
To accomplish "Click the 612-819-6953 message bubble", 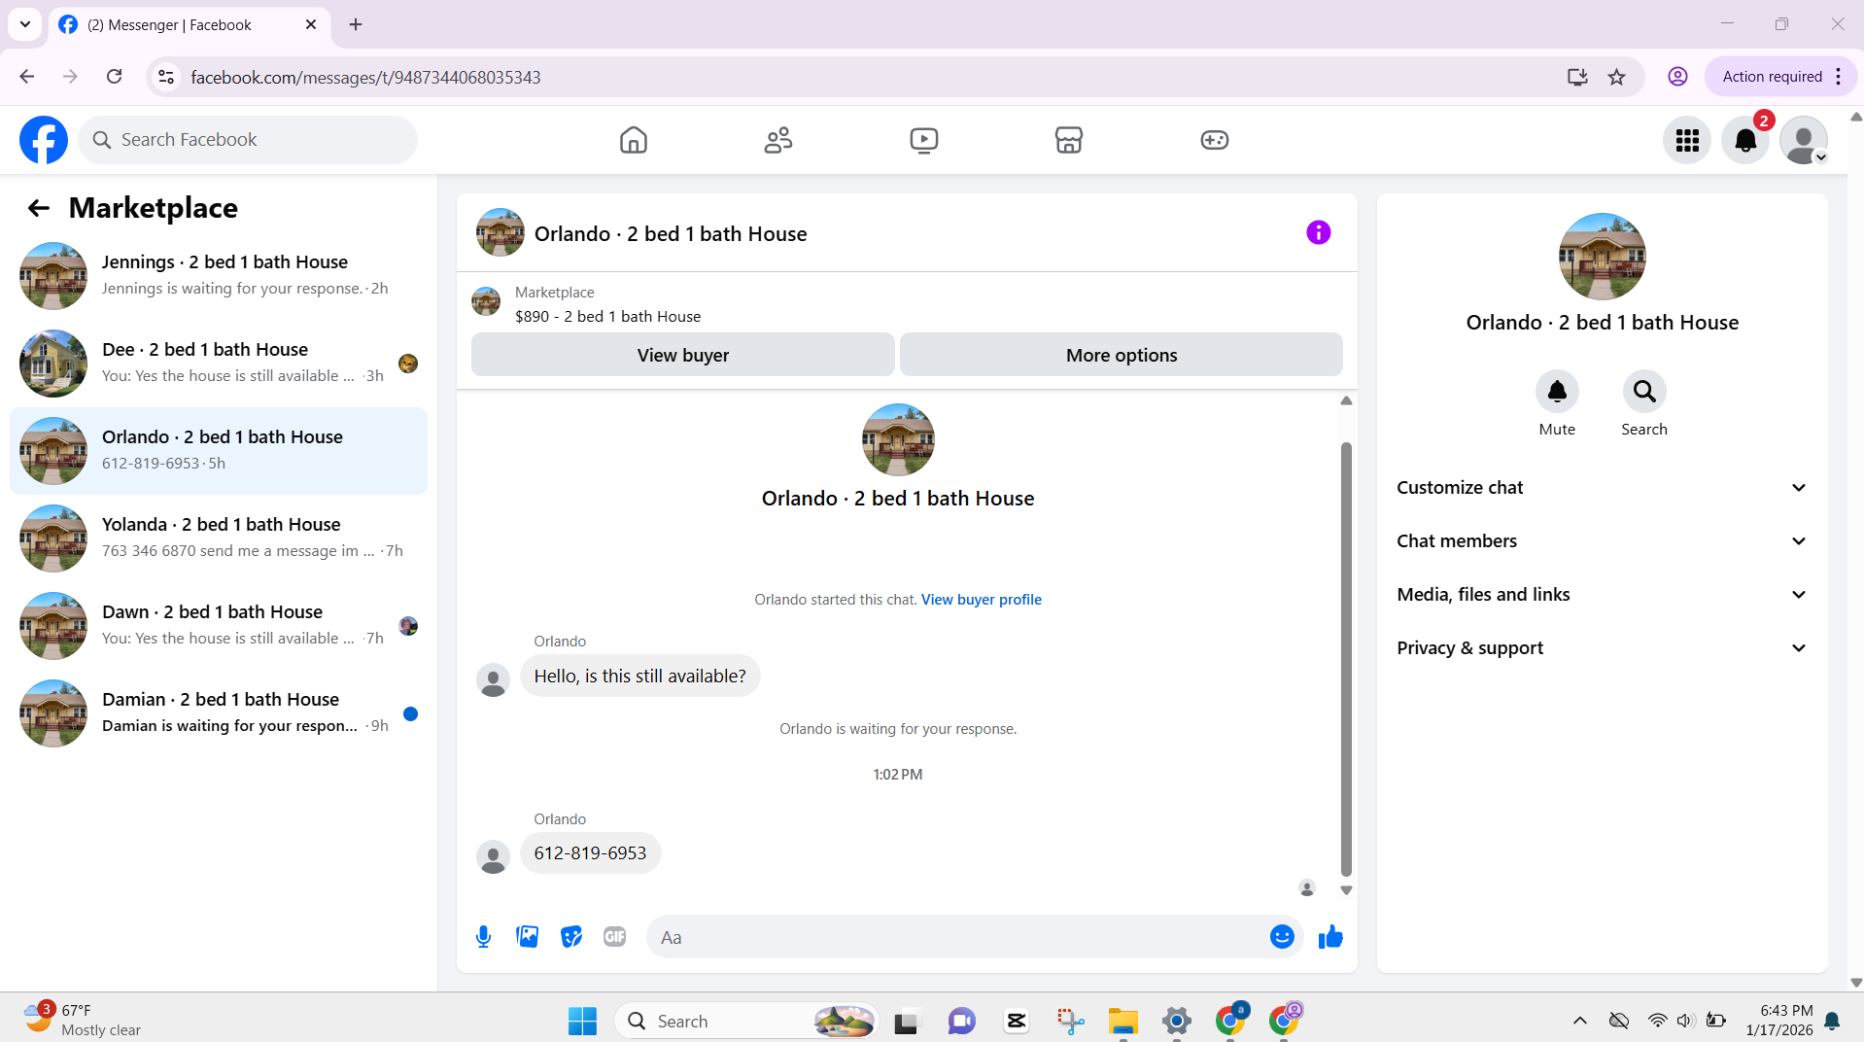I will (x=590, y=853).
